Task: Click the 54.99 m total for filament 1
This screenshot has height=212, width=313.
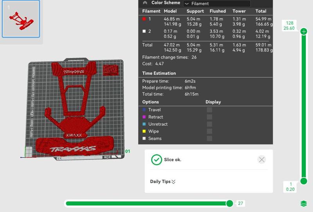Action: tap(263, 19)
